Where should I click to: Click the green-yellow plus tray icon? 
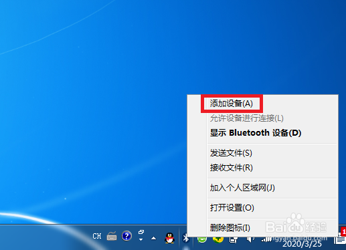click(x=218, y=240)
